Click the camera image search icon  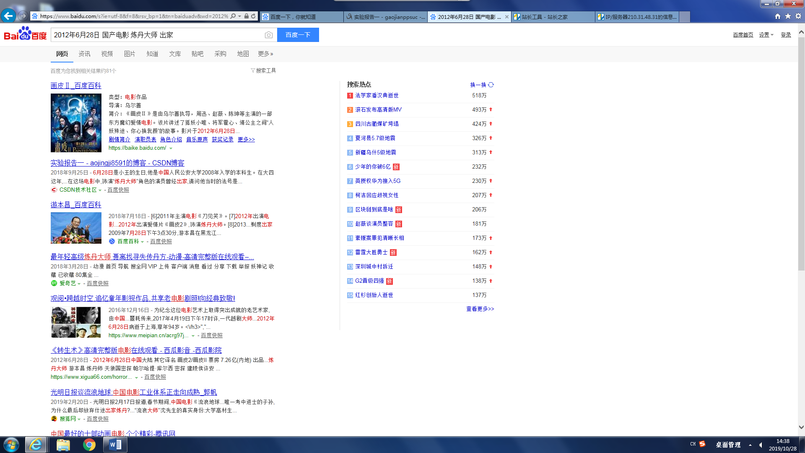pyautogui.click(x=269, y=35)
